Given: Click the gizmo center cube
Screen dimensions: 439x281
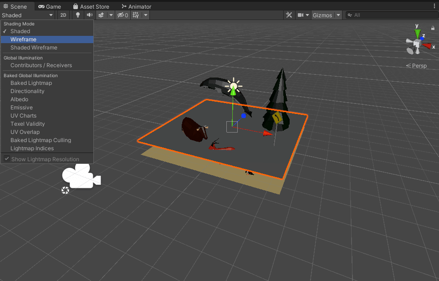Looking at the screenshot, I should click(x=417, y=44).
